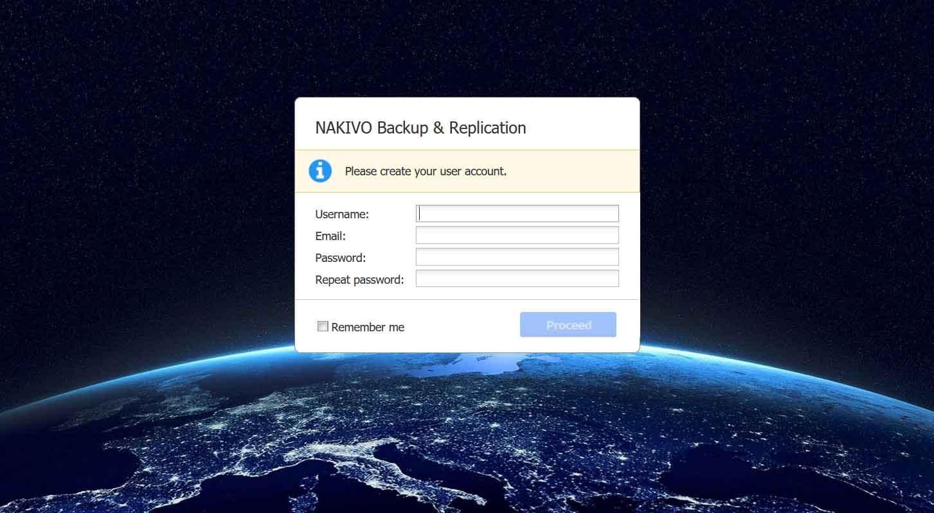
Task: Click the NAKIVO Backup & Replication title
Action: click(420, 128)
